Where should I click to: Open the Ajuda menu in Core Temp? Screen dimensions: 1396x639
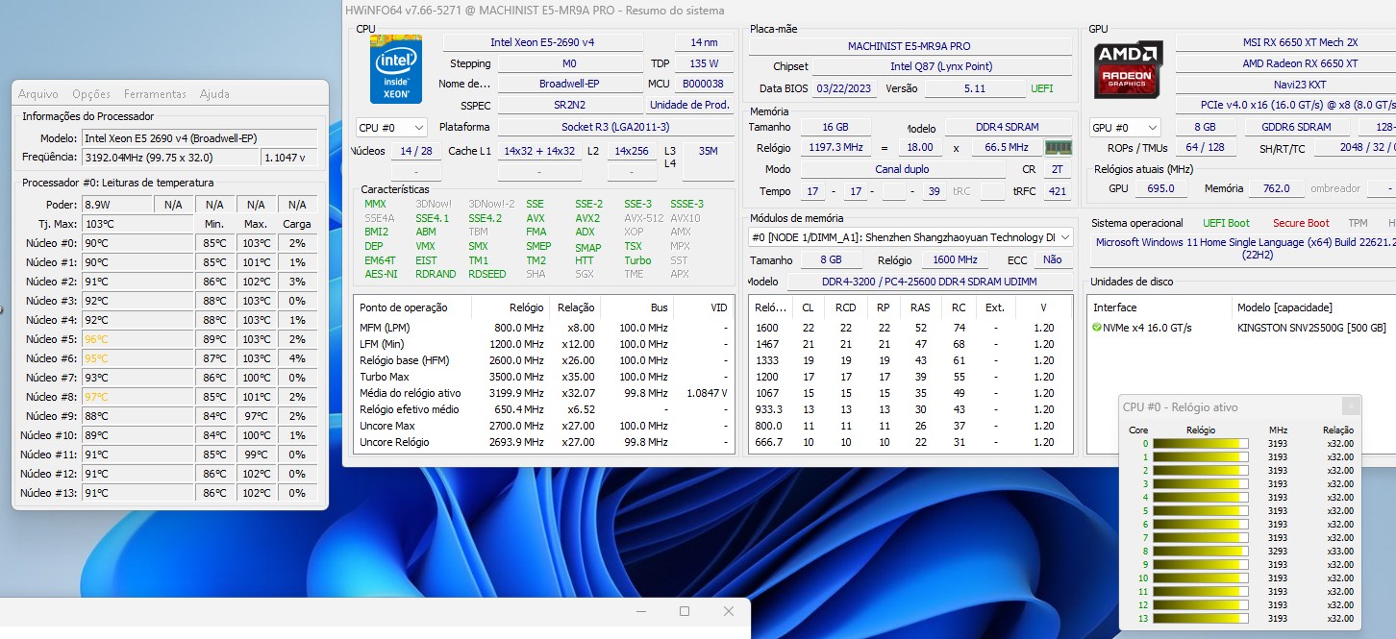214,94
